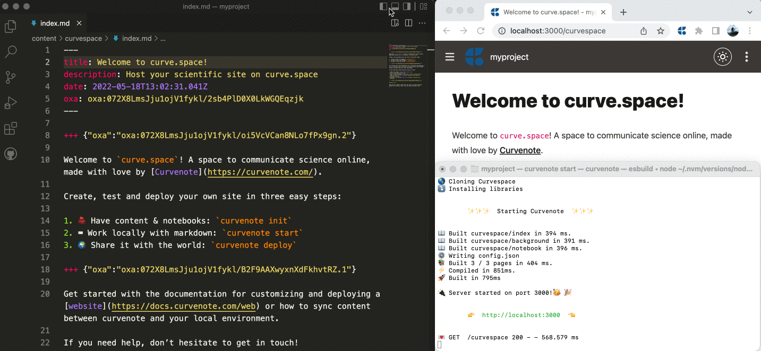Viewport: 761px width, 351px height.
Task: Toggle the secondary side bar layout icon
Action: pos(407,6)
